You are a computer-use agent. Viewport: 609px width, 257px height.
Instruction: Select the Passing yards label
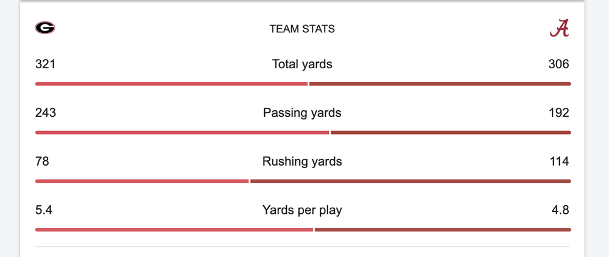coord(302,113)
